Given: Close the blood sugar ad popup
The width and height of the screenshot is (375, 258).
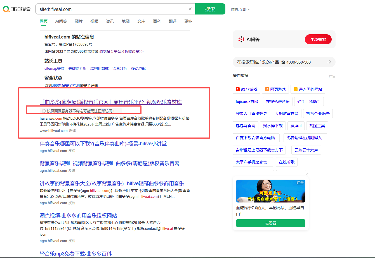Looking at the screenshot, I should coord(307,174).
